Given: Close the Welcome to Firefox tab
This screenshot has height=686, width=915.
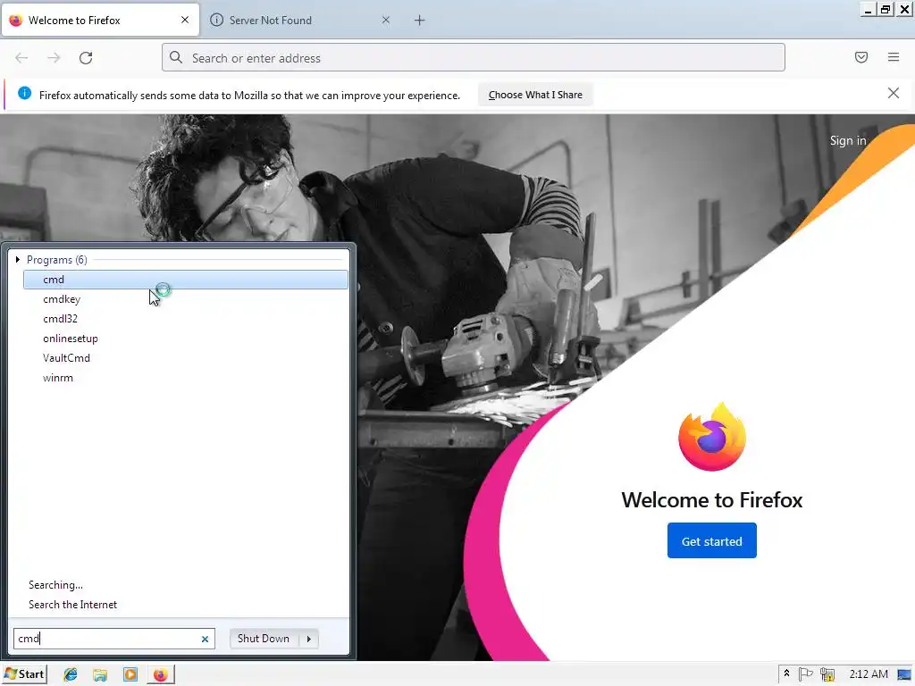Looking at the screenshot, I should click(x=184, y=20).
